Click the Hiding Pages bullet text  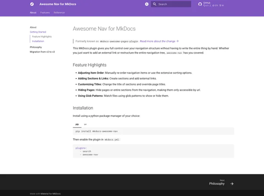point(139,90)
